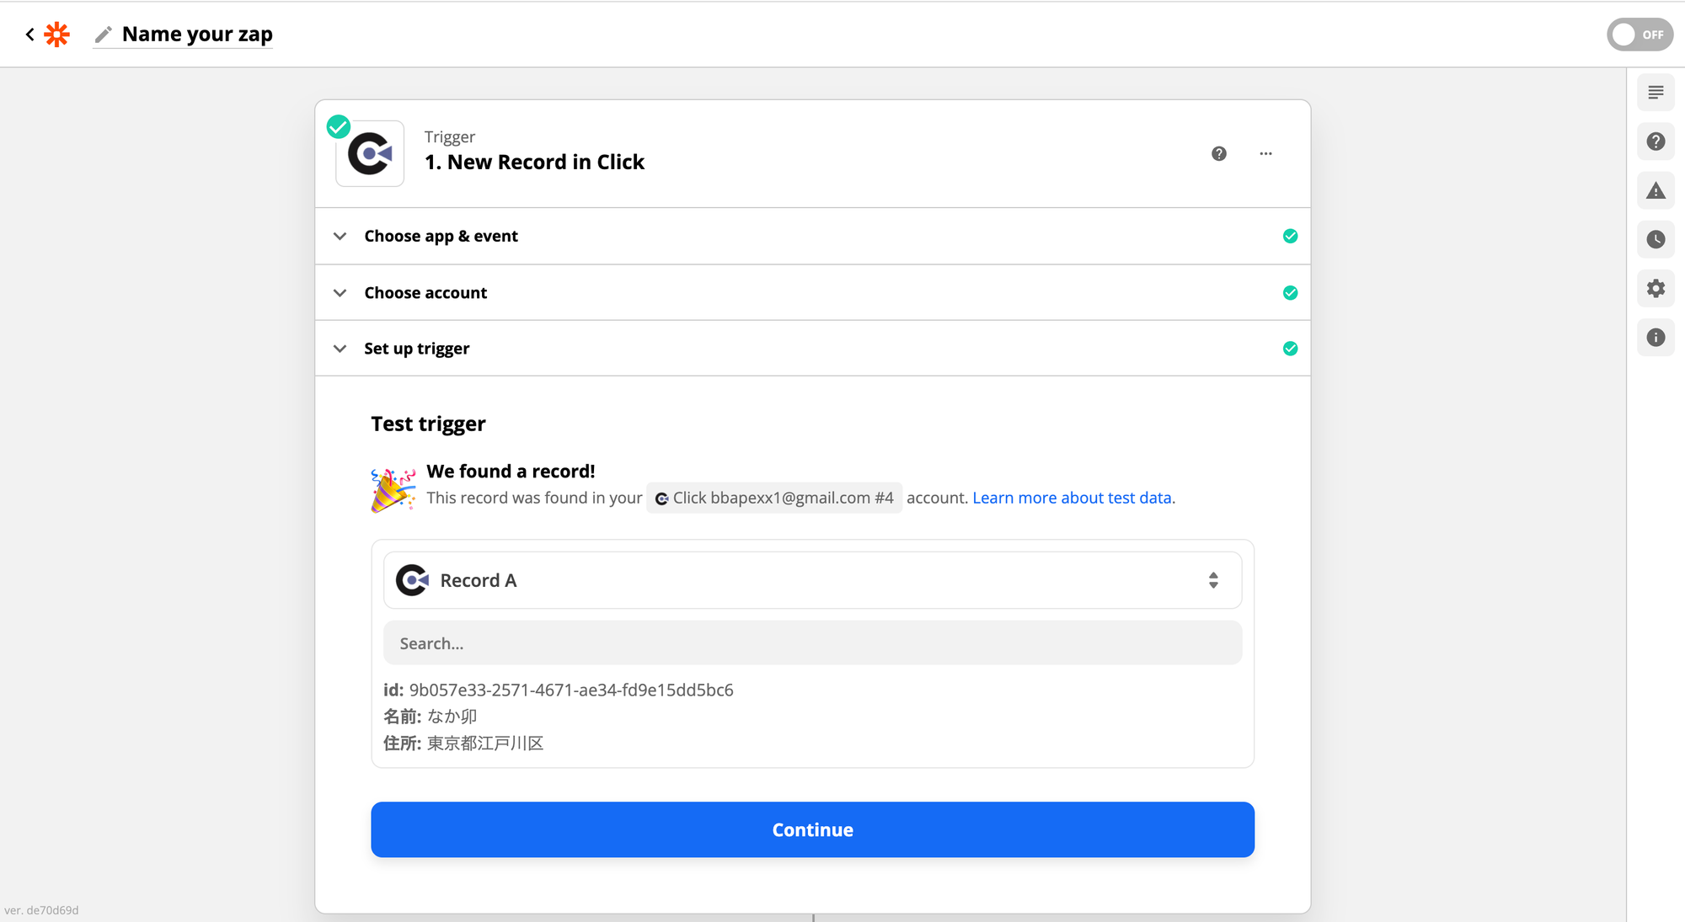Select the 住所 field value 東京都江戸川区
The height and width of the screenshot is (922, 1685).
(x=485, y=743)
